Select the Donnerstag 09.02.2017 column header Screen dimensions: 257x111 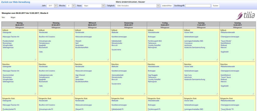[128, 24]
